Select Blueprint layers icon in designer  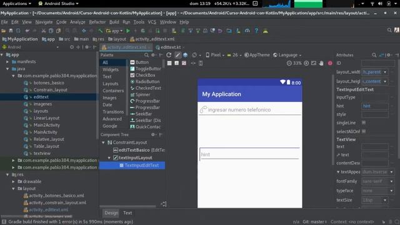pyautogui.click(x=185, y=55)
